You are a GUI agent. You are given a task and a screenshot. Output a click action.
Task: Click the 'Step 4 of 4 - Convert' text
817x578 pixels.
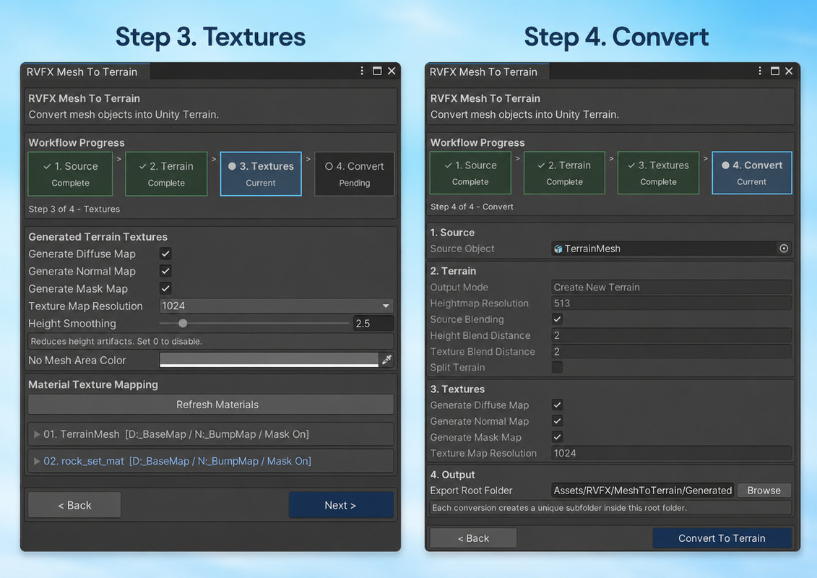(472, 207)
